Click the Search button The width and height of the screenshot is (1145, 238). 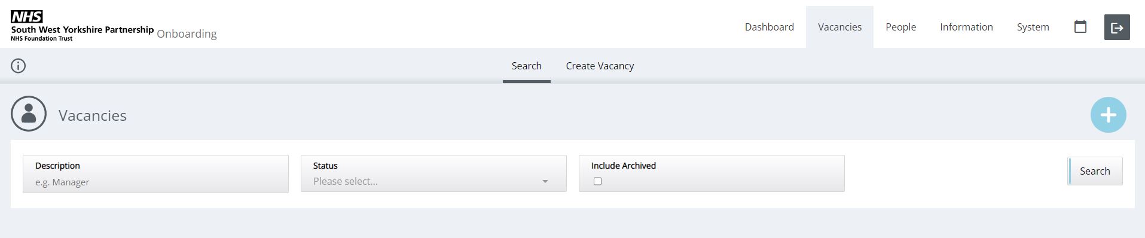[1095, 171]
